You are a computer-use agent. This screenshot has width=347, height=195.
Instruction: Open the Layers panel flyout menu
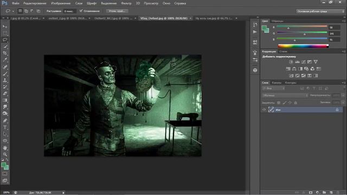pyautogui.click(x=344, y=83)
